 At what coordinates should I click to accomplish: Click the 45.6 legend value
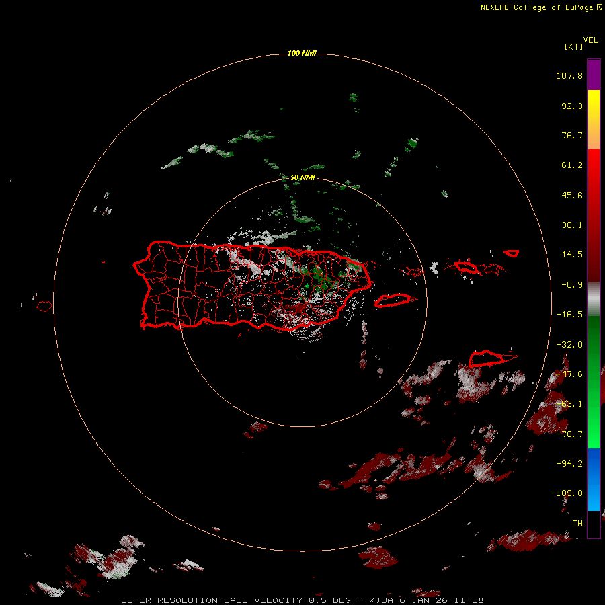point(572,195)
